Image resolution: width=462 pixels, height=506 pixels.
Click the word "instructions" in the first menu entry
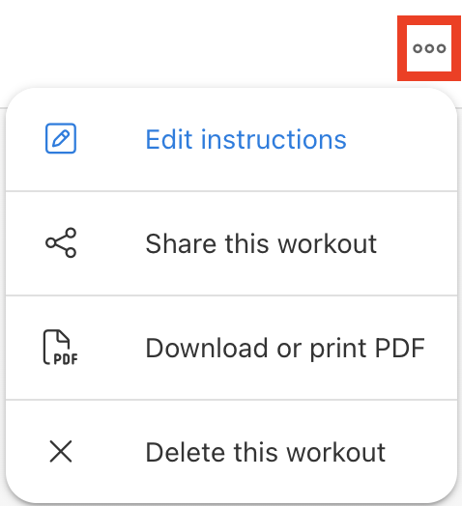274,139
